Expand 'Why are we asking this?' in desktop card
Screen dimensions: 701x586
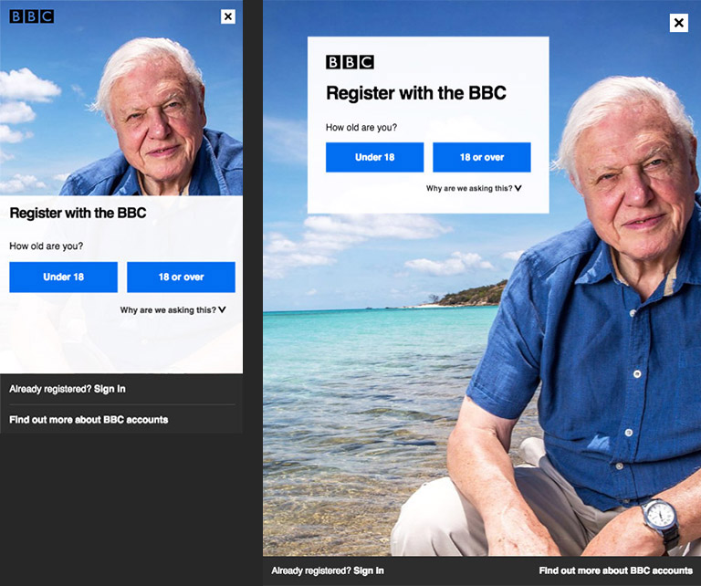(474, 188)
